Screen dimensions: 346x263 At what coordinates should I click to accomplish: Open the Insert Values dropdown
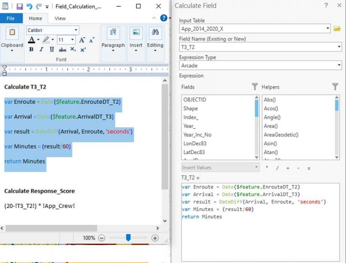coord(220,168)
